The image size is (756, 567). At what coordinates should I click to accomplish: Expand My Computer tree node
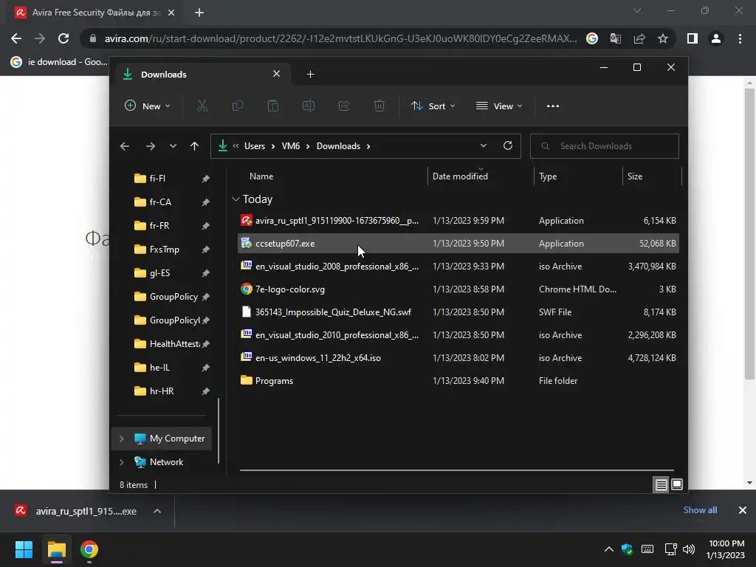pos(122,439)
